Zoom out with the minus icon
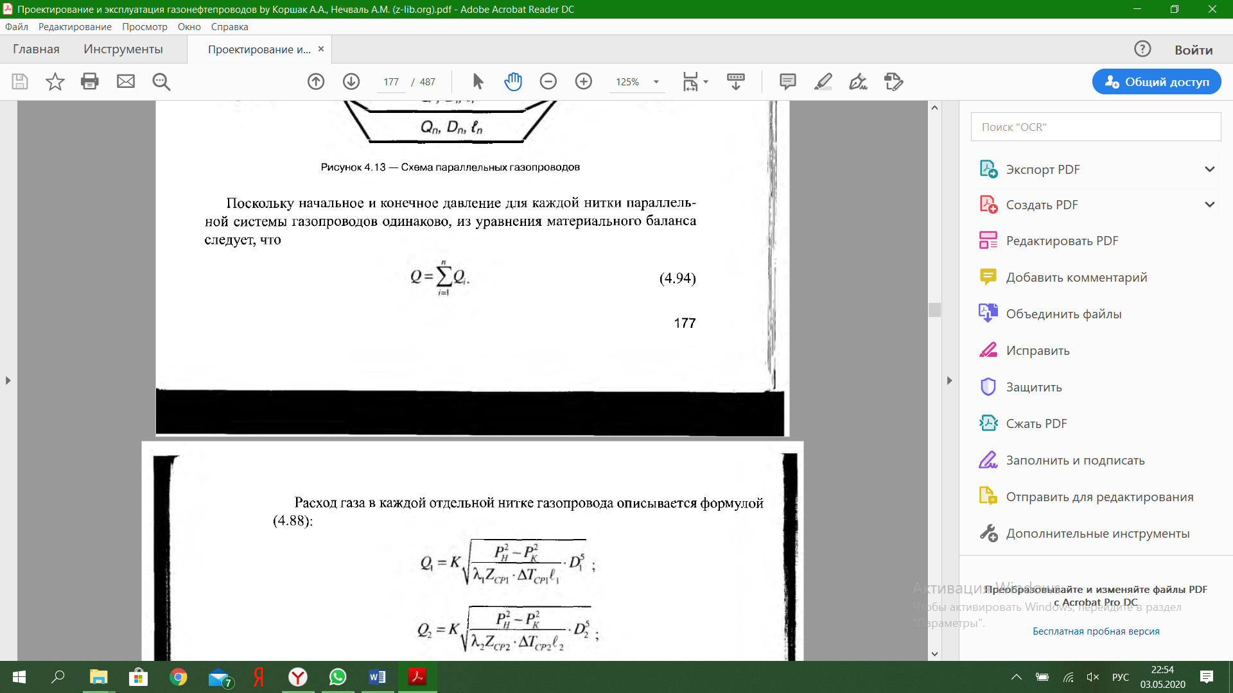Screen dimensions: 1233x693 (548, 81)
